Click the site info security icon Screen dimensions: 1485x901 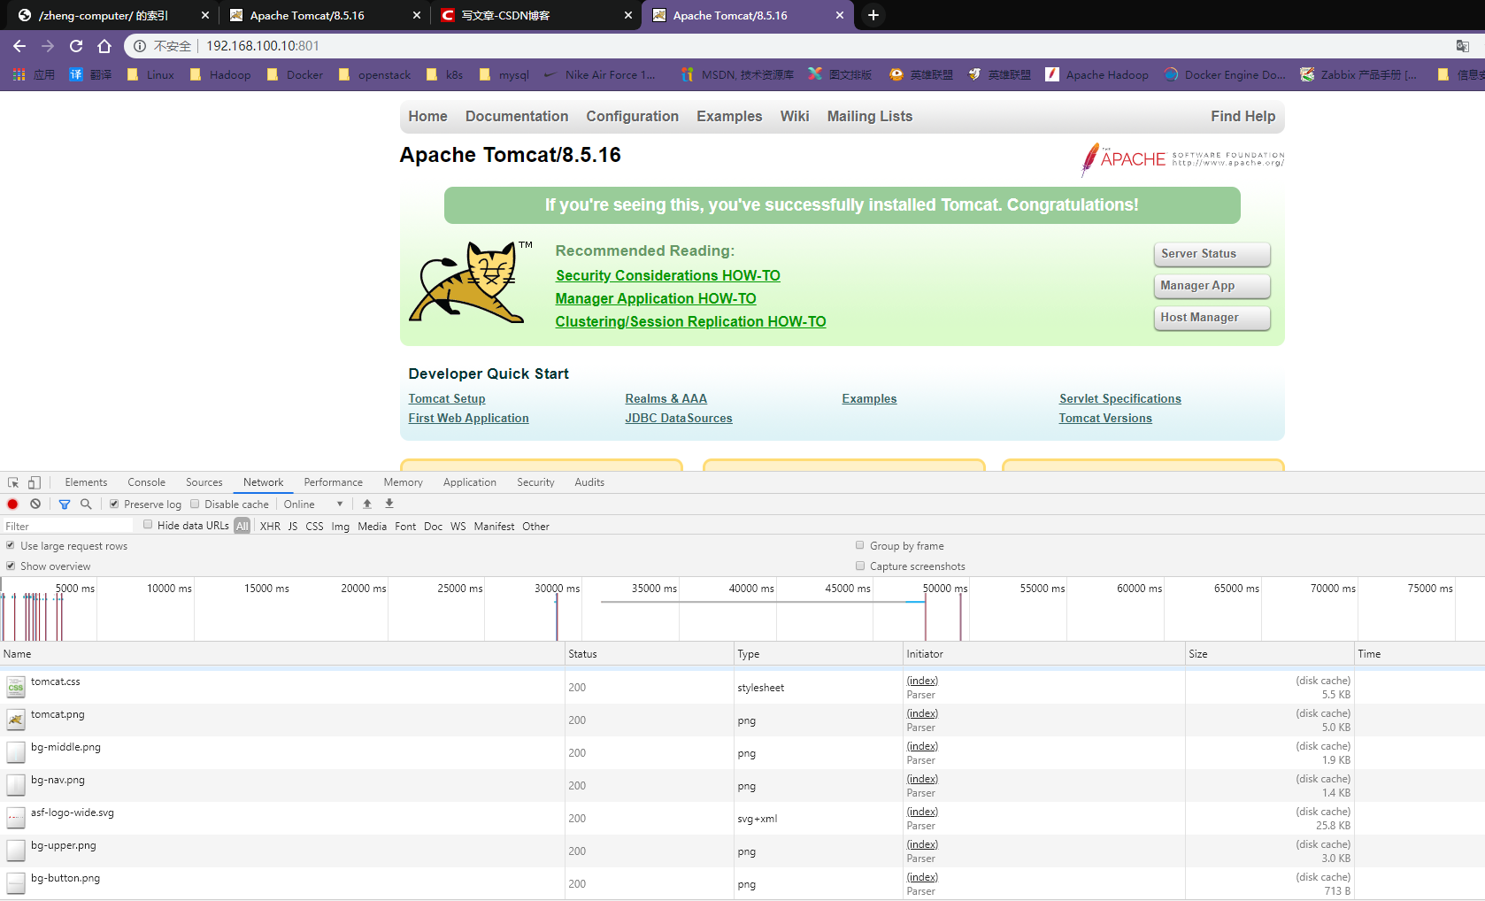140,46
